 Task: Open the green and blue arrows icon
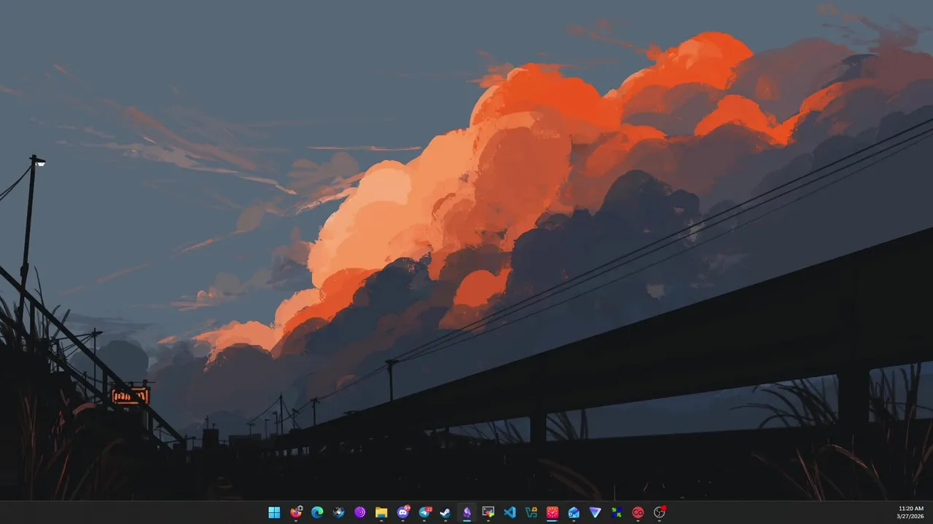pyautogui.click(x=617, y=512)
